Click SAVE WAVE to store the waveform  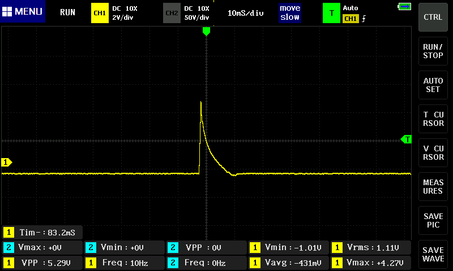click(433, 254)
